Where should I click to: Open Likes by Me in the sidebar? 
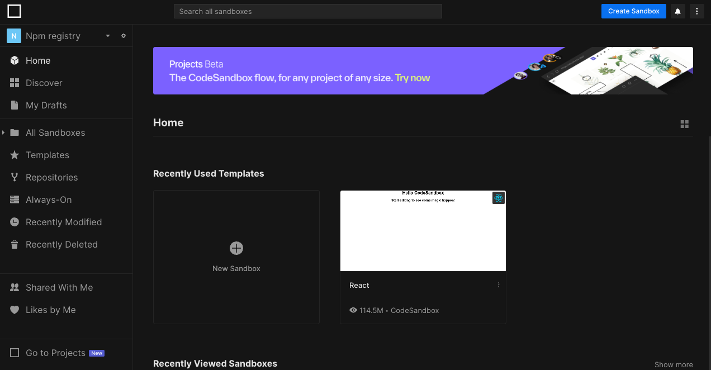coord(66,310)
